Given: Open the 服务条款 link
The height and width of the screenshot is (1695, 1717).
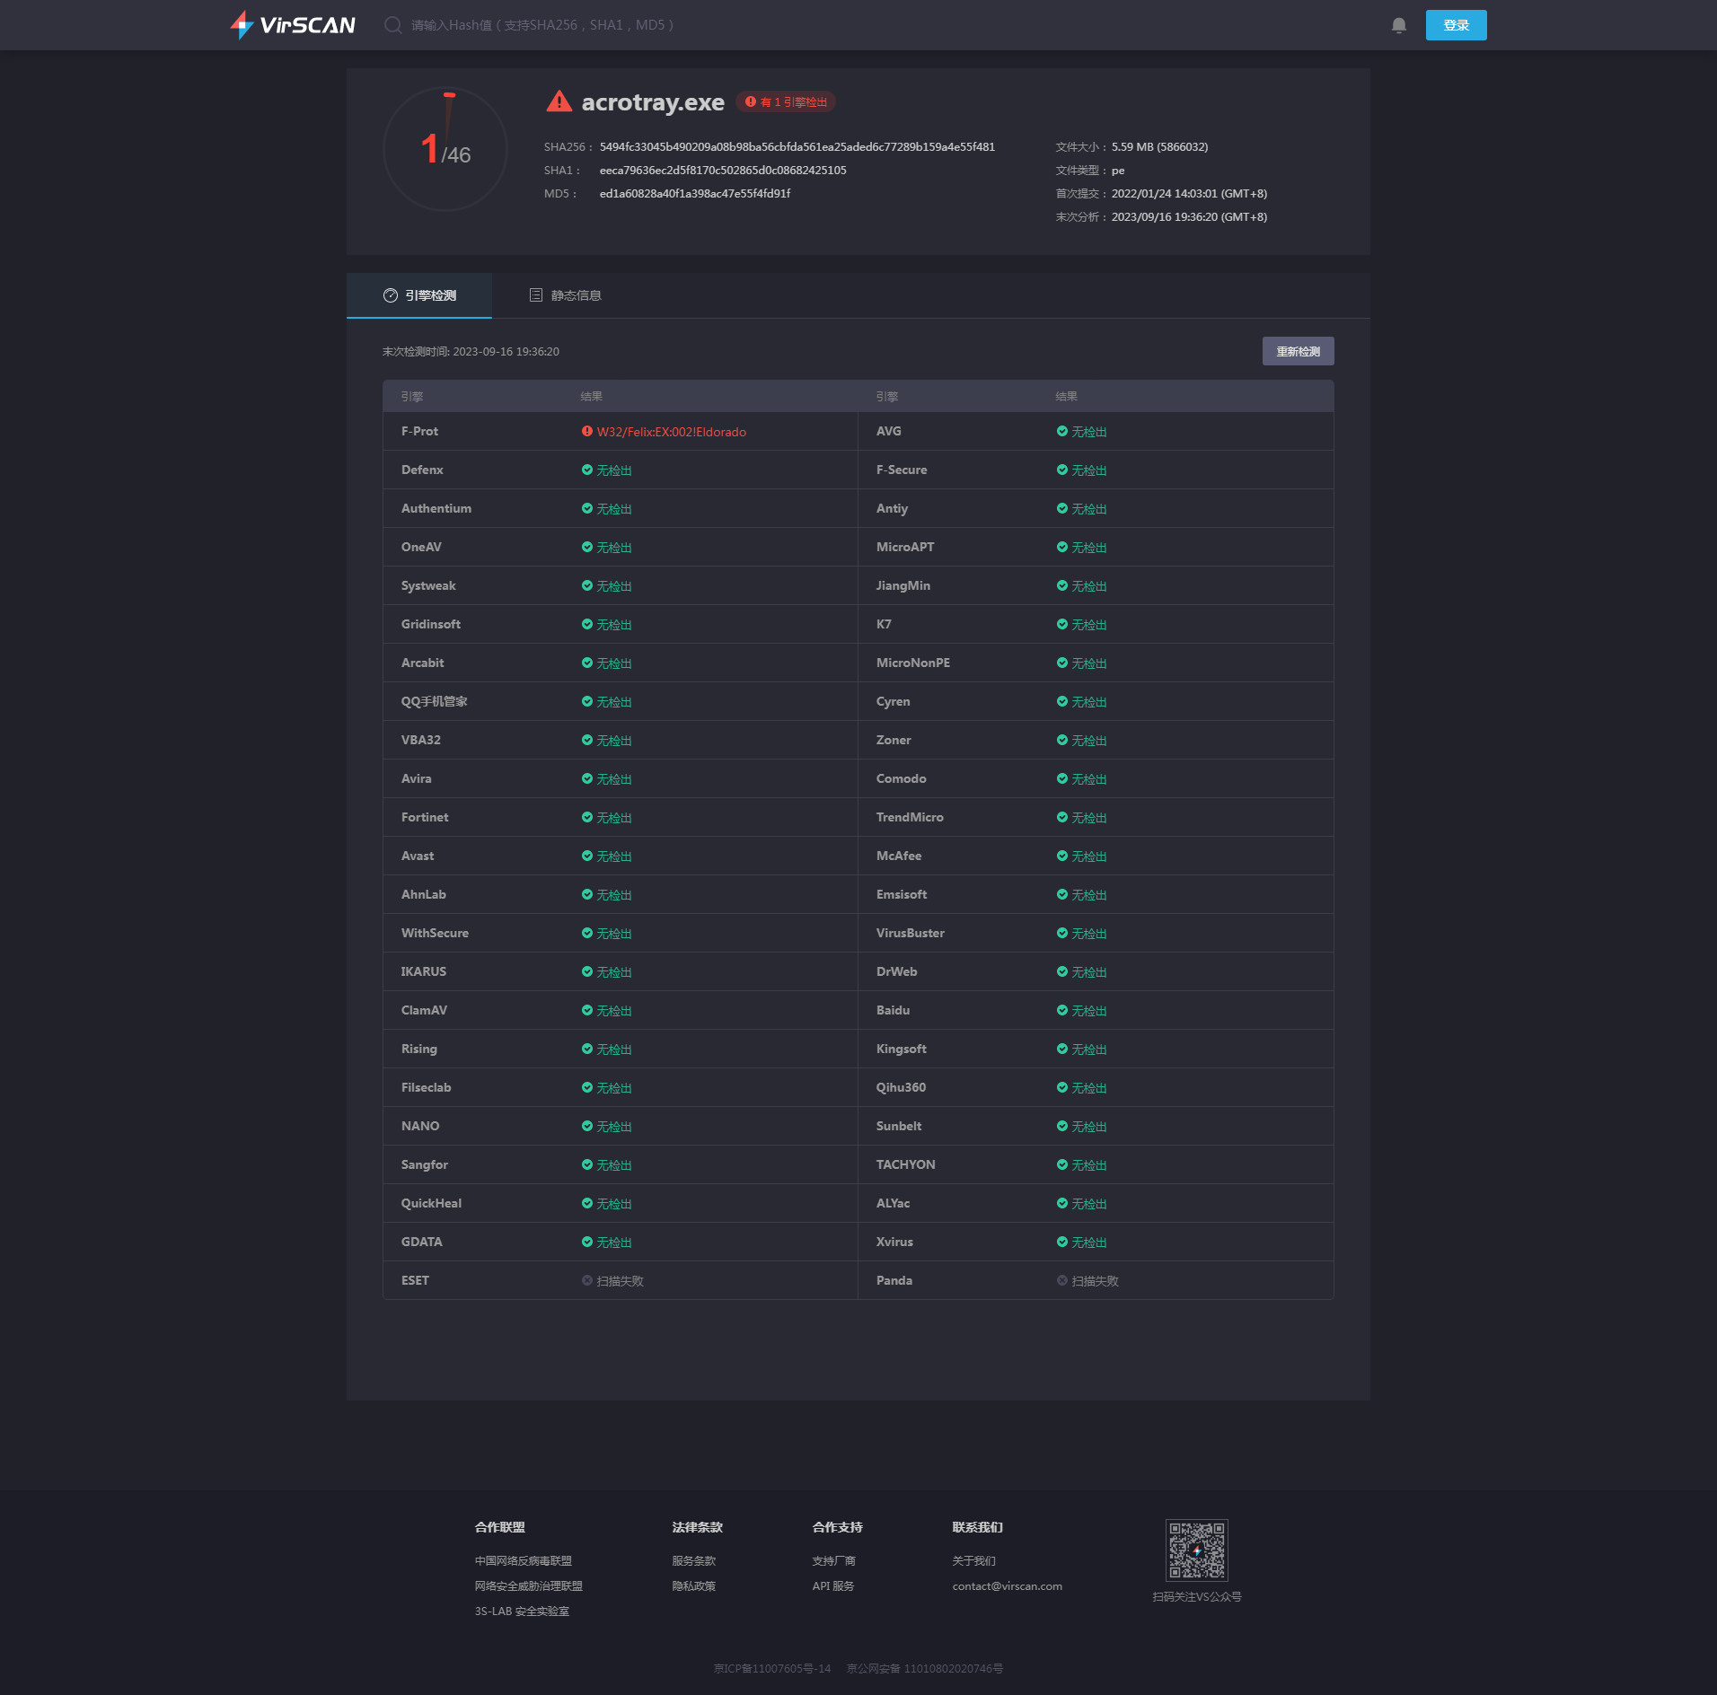Looking at the screenshot, I should click(x=694, y=1561).
